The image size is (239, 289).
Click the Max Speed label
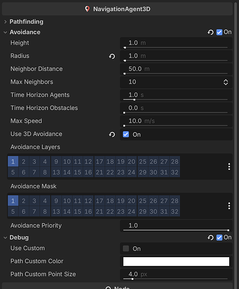(x=26, y=121)
